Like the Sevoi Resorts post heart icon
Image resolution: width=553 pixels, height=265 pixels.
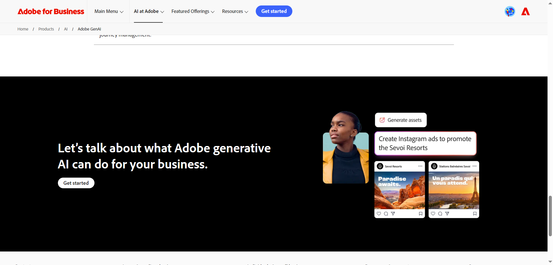(x=379, y=214)
